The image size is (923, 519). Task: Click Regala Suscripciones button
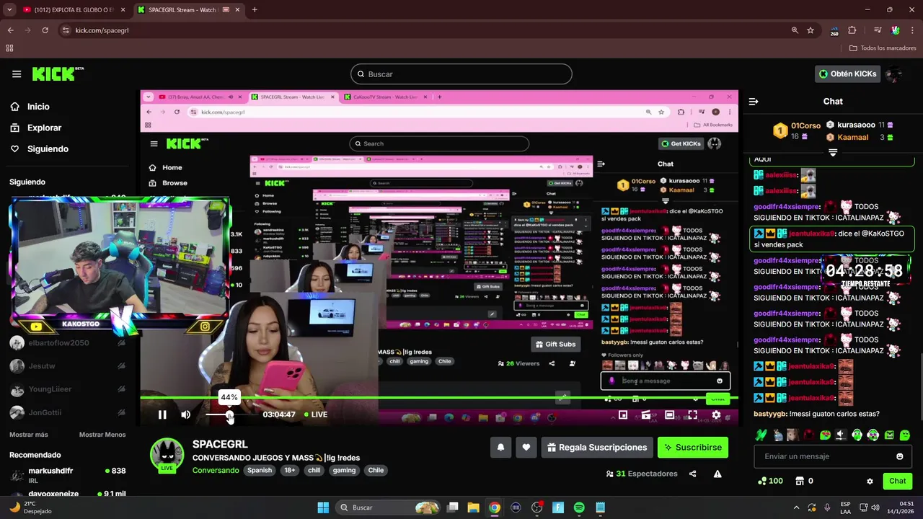[597, 448]
